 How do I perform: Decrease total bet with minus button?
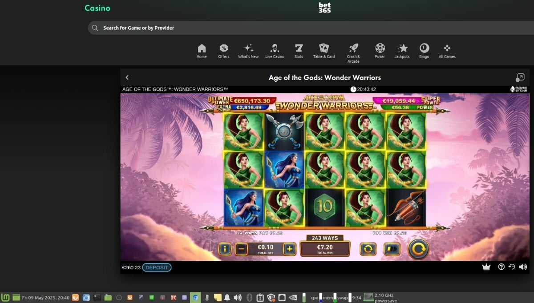coord(241,249)
